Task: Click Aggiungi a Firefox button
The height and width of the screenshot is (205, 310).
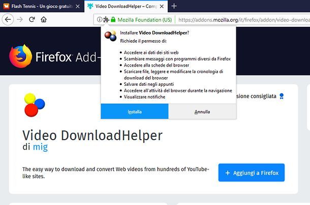Action: [252, 173]
